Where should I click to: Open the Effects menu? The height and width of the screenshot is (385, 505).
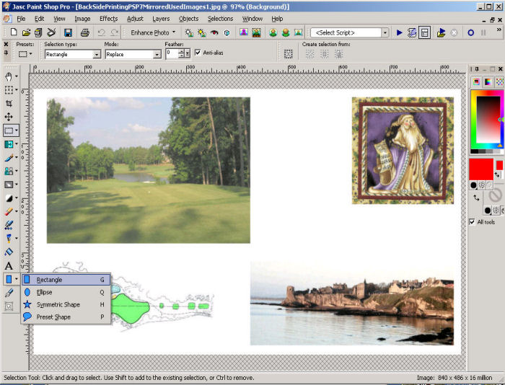(108, 18)
